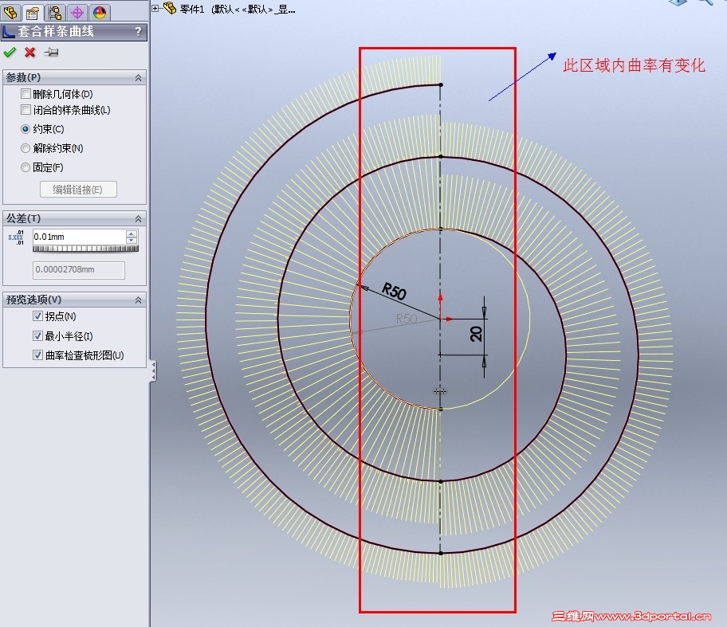The image size is (727, 627).
Task: Click the 零件1 part icon in flyout tree
Action: point(170,8)
